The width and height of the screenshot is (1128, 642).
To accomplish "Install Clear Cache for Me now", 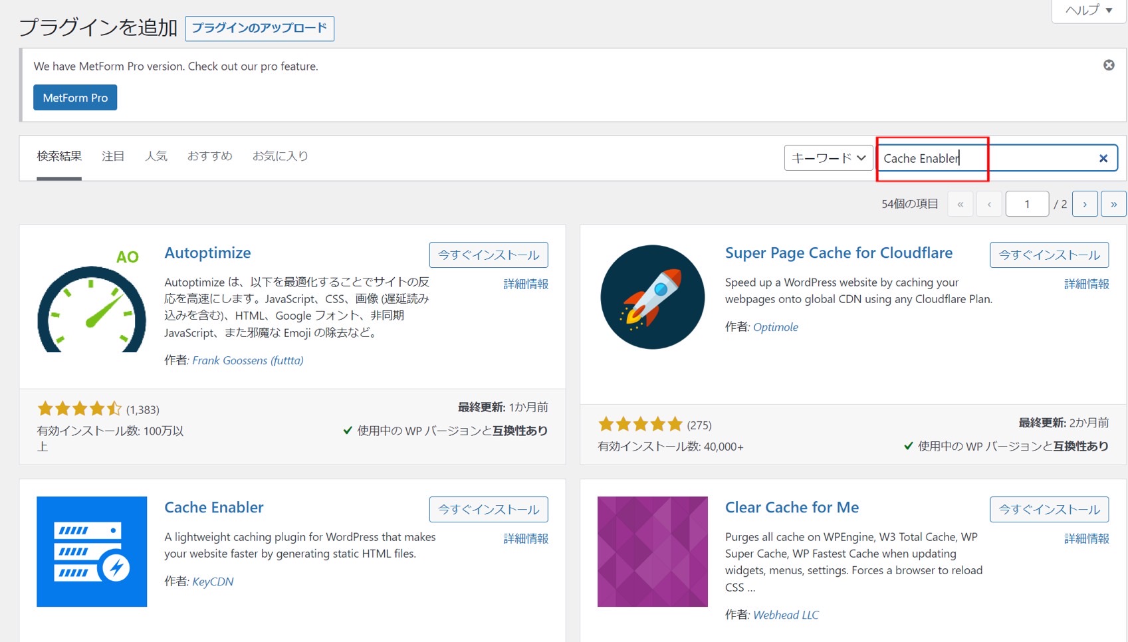I will click(1049, 510).
